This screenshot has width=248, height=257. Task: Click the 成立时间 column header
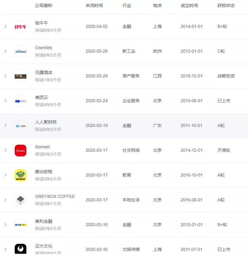[189, 6]
